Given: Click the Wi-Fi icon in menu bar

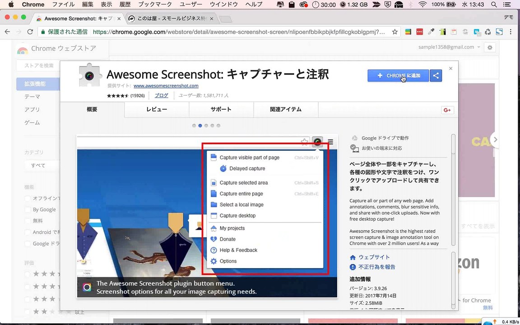Looking at the screenshot, I should point(422,5).
